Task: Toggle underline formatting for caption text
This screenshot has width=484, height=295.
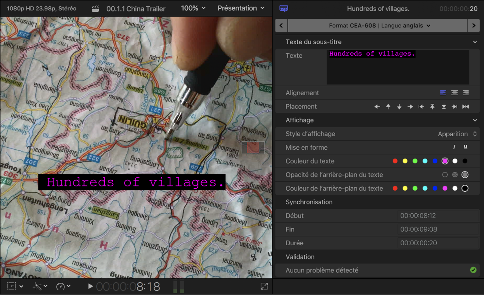Action: pyautogui.click(x=465, y=147)
